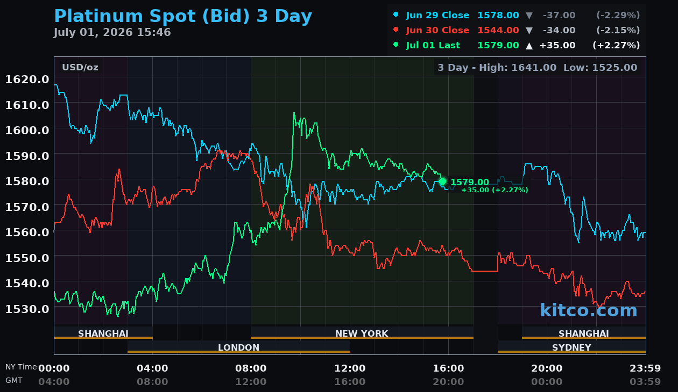This screenshot has width=678, height=392.
Task: Click the 1578.00 close value
Action: tap(498, 15)
